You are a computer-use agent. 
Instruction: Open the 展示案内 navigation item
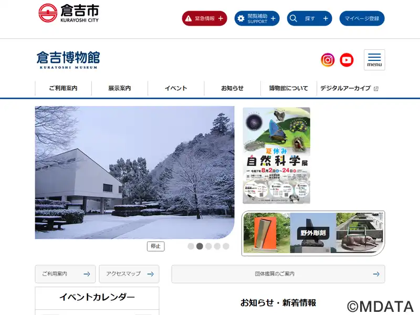click(120, 88)
